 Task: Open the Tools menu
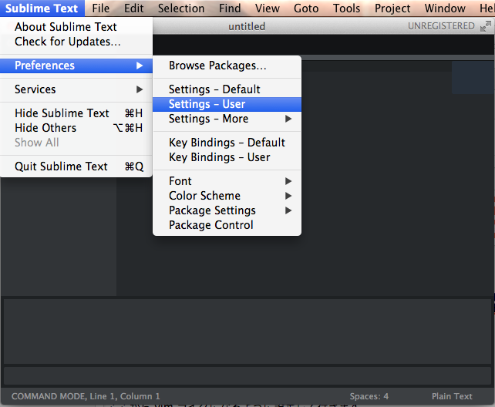347,8
